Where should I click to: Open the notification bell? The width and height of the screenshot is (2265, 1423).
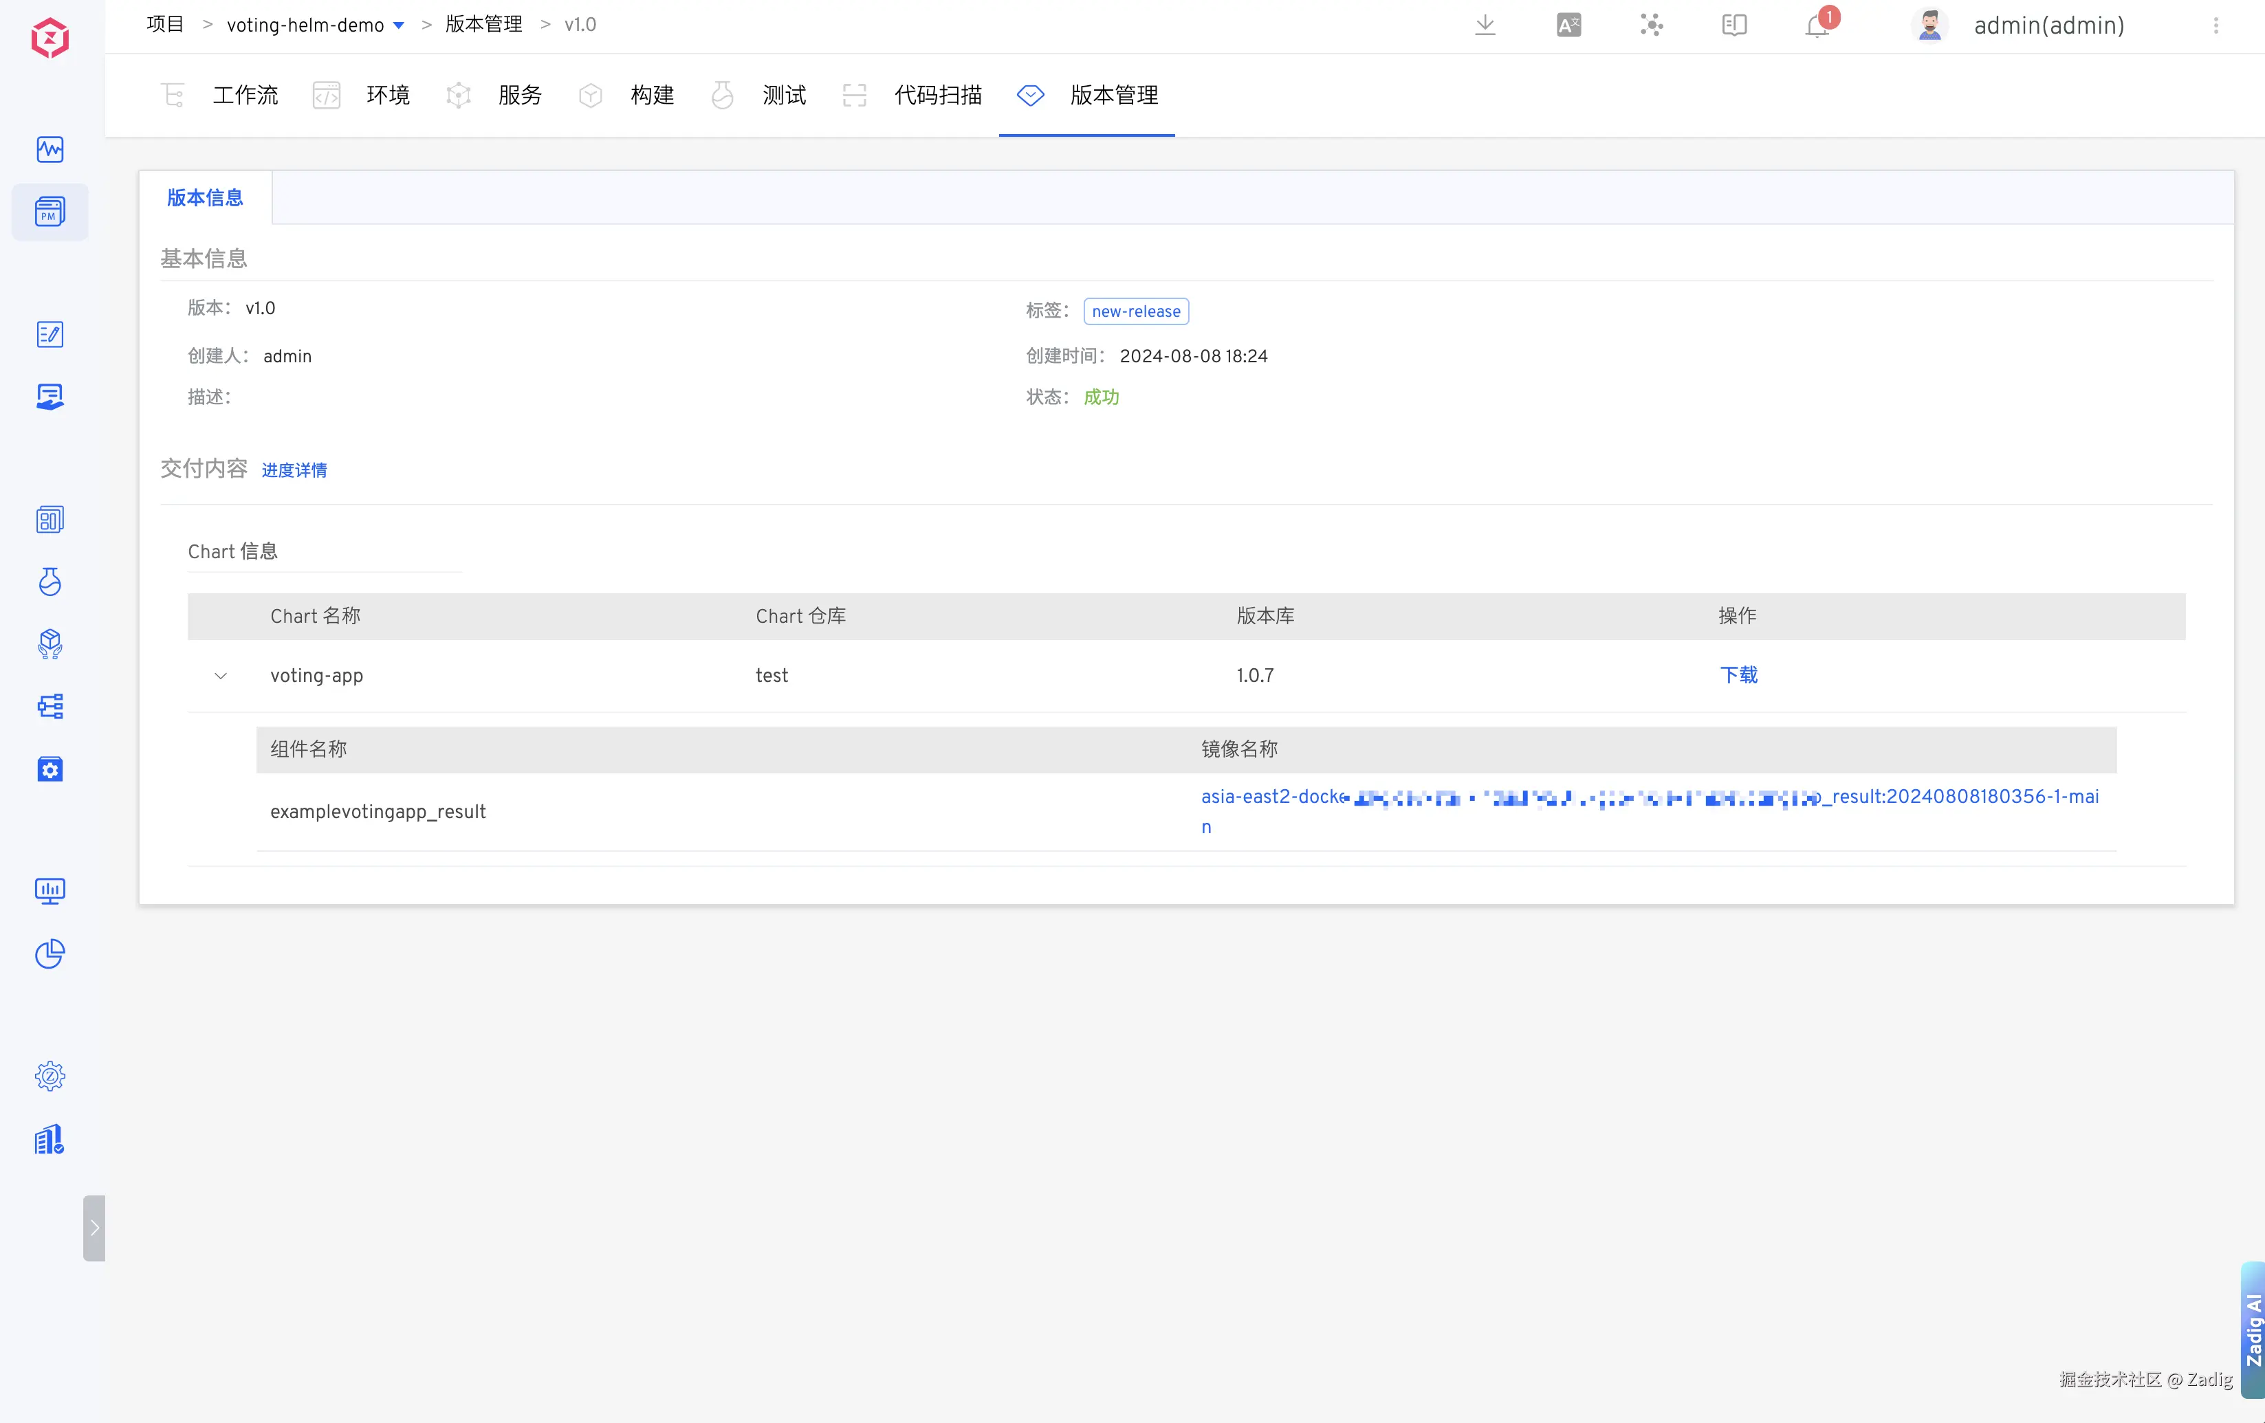click(1816, 25)
